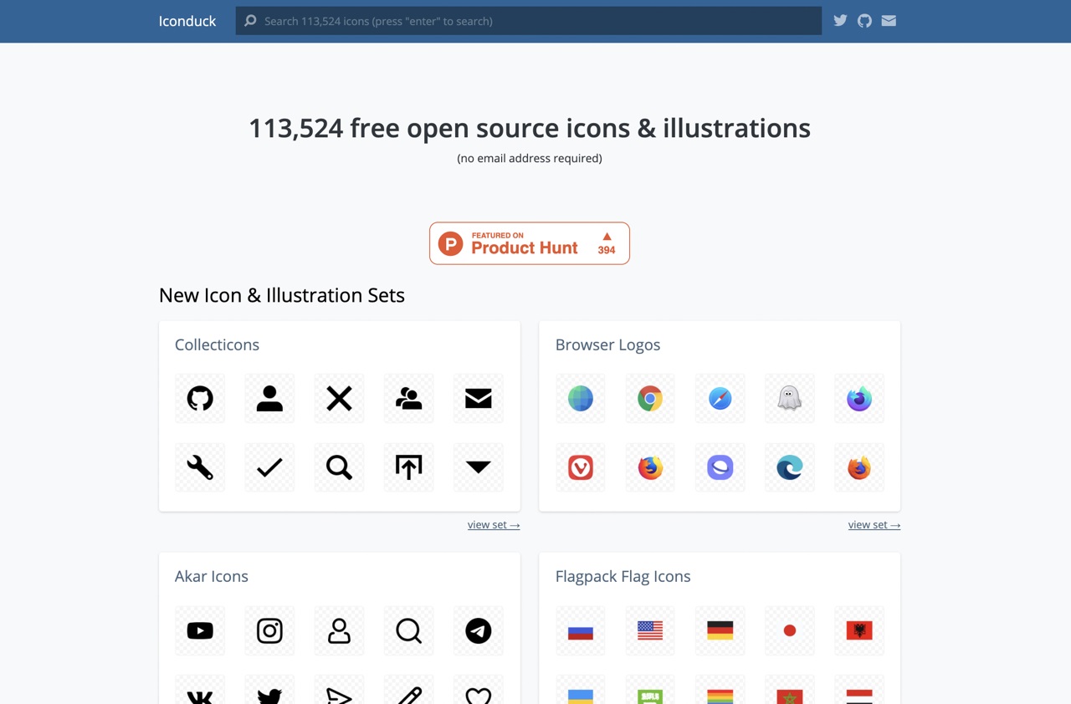Select the YouTube icon in Akar Icons
This screenshot has height=704, width=1071.
(200, 630)
